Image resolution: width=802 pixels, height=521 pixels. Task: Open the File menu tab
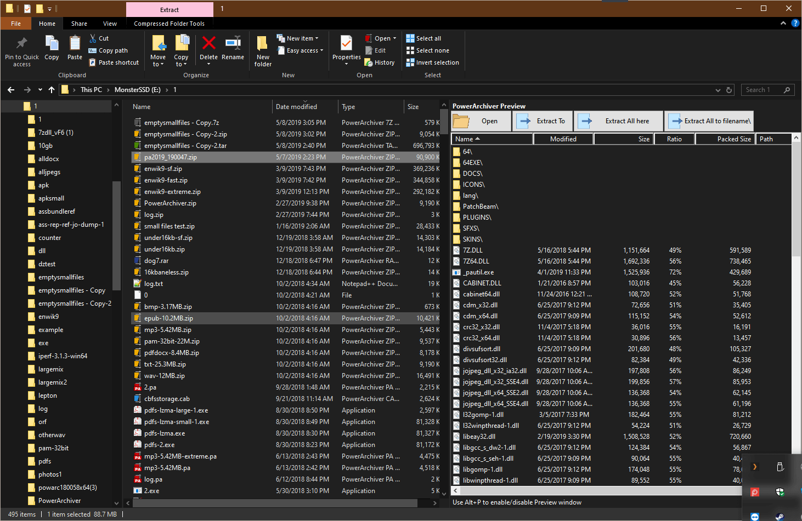click(16, 24)
